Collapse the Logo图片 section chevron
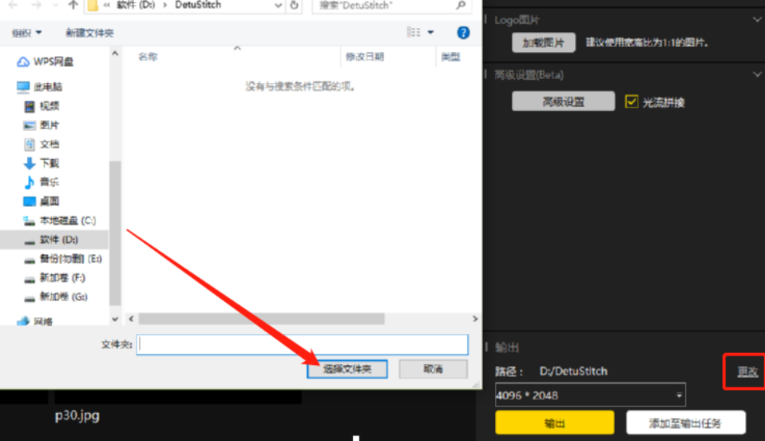 click(757, 20)
